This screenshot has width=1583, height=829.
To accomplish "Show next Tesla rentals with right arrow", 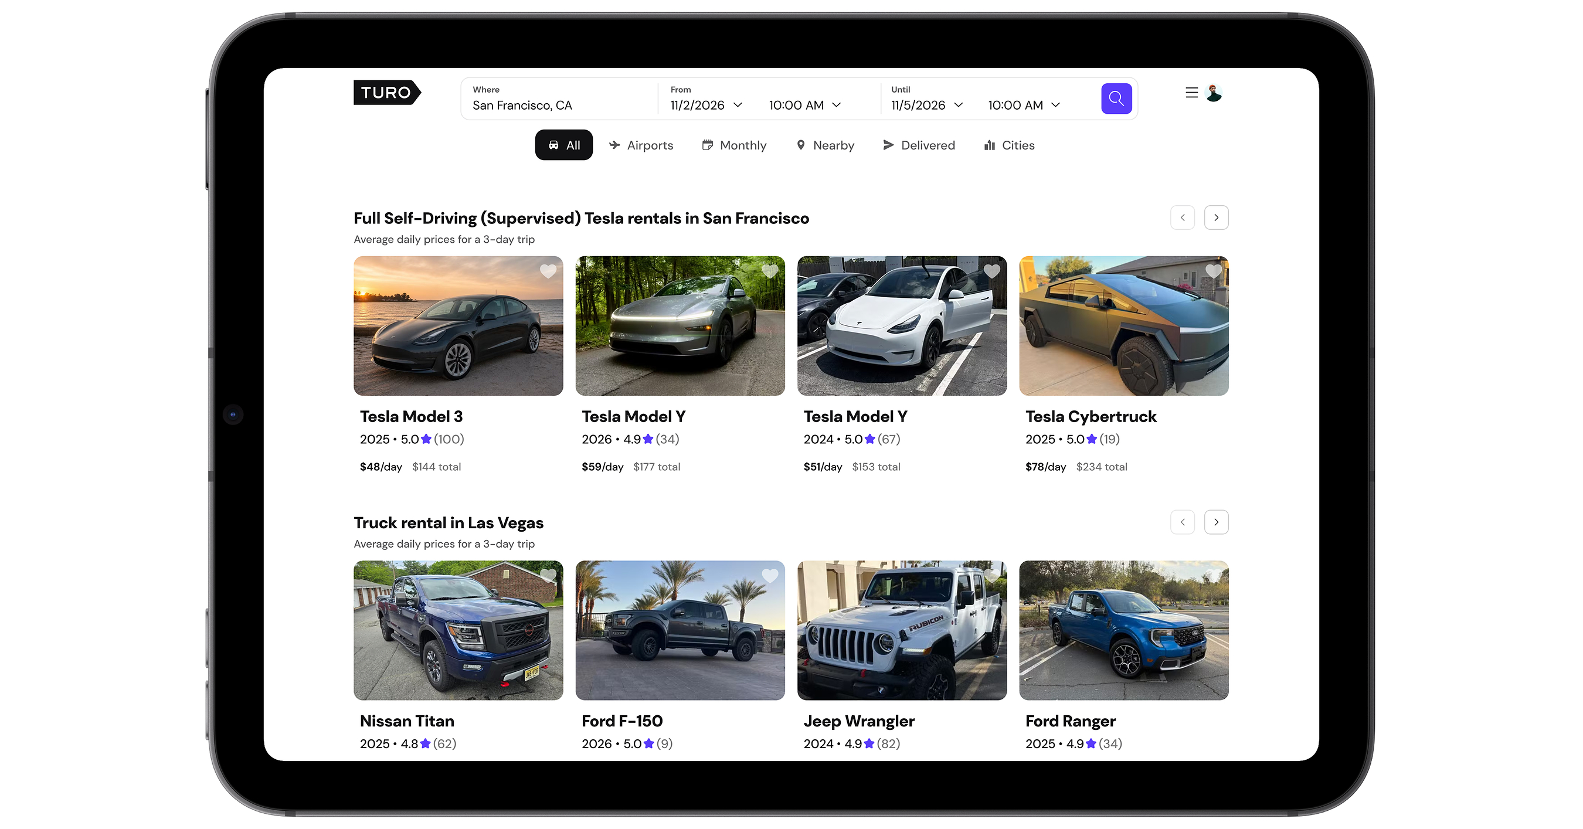I will click(1215, 218).
